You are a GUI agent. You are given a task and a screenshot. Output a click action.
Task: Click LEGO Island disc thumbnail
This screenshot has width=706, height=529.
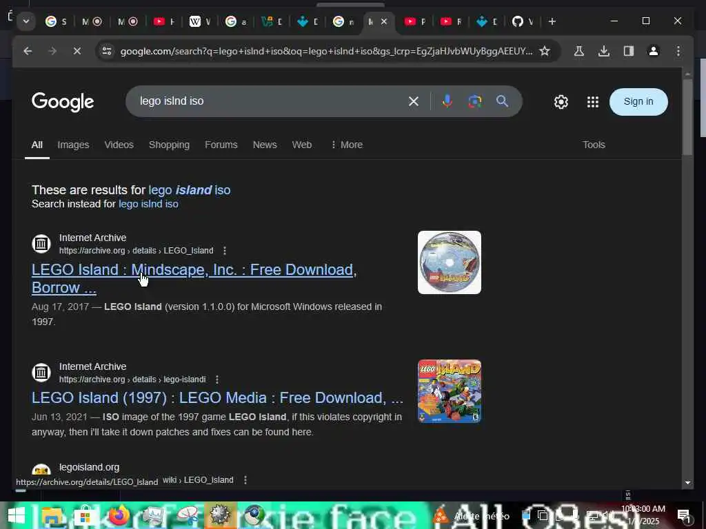pyautogui.click(x=450, y=262)
